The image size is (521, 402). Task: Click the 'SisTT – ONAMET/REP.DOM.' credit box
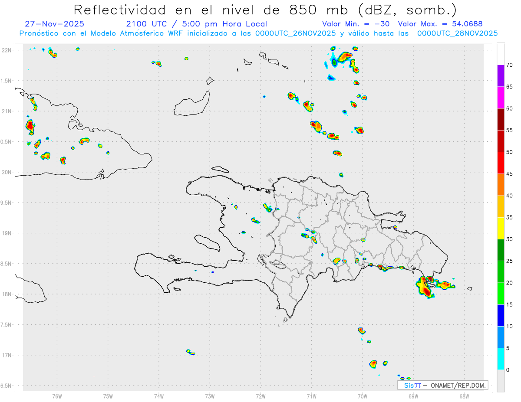point(443,385)
